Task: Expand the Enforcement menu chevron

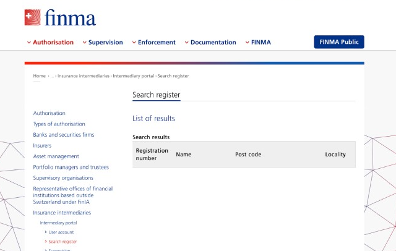Action: click(134, 43)
